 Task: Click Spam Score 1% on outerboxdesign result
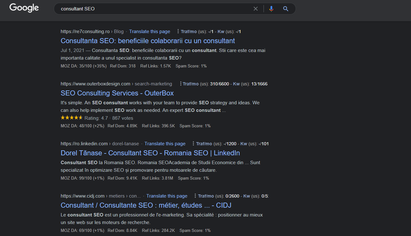195,126
